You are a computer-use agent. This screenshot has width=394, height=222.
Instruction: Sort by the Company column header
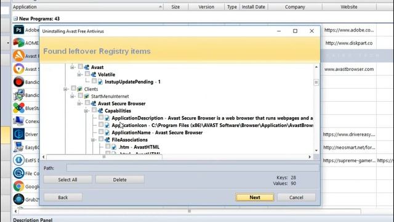tap(295, 7)
